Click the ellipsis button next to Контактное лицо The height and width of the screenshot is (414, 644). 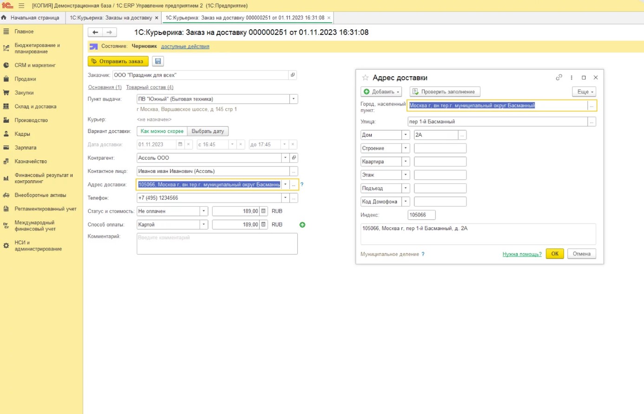tap(294, 171)
